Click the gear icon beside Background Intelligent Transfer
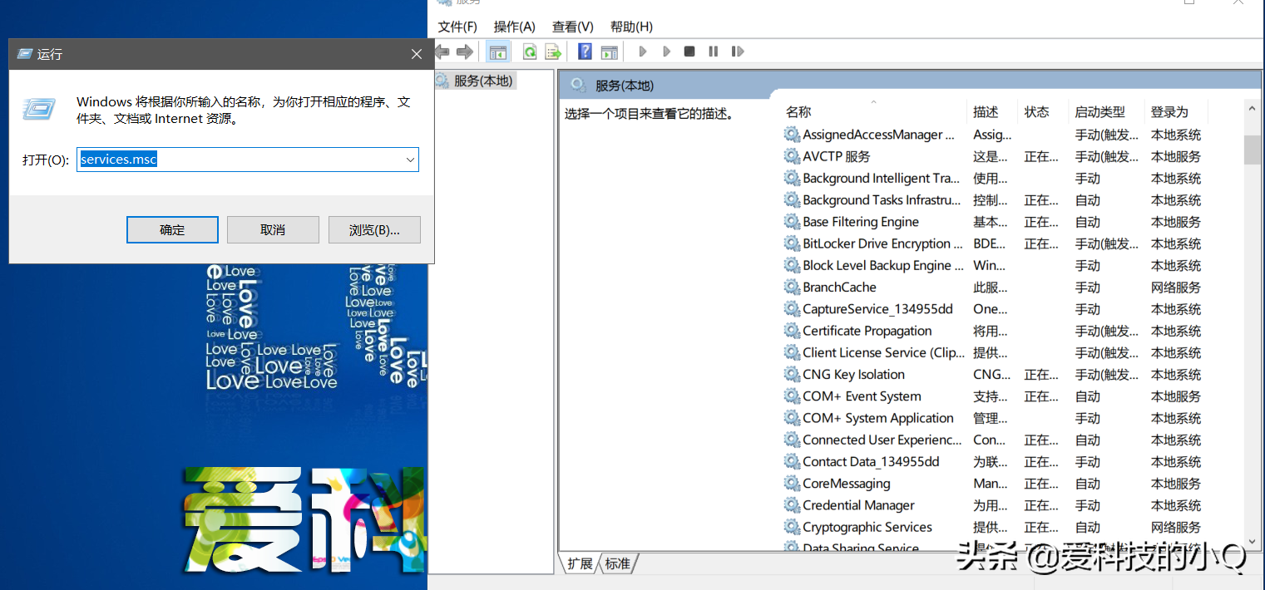 pyautogui.click(x=792, y=178)
